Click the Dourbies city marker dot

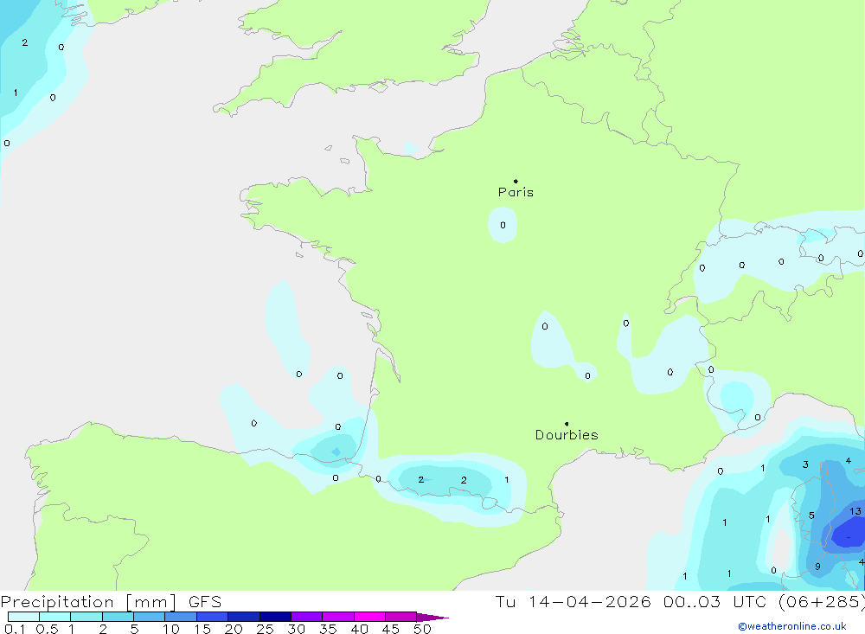567,424
